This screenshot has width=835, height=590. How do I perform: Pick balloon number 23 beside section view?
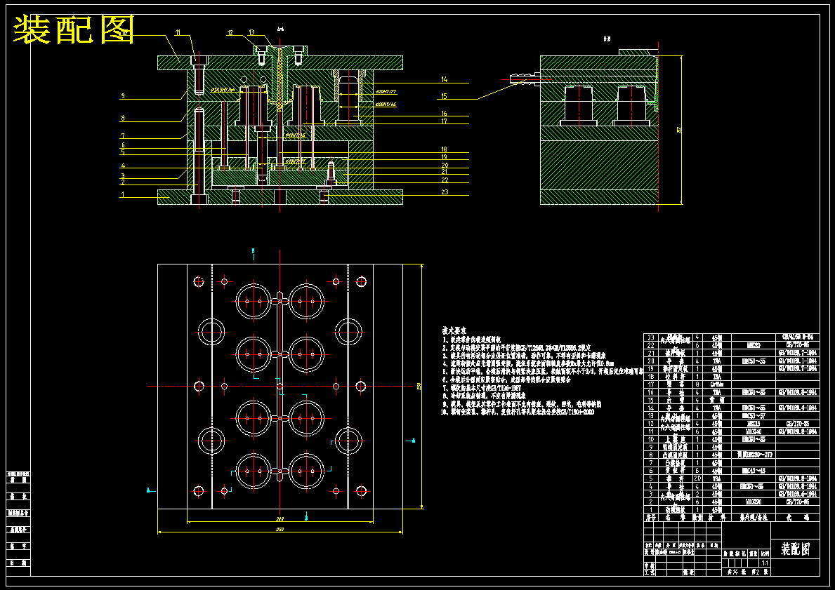(444, 193)
